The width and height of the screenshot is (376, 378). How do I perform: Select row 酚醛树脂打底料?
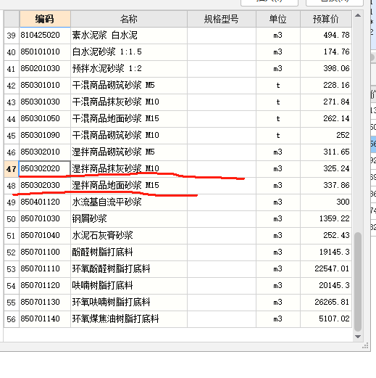coord(177,252)
